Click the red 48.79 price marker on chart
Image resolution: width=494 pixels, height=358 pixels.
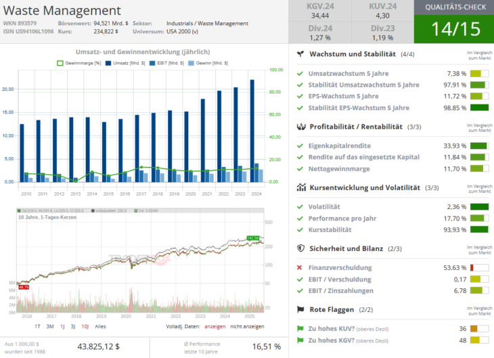coord(24,287)
